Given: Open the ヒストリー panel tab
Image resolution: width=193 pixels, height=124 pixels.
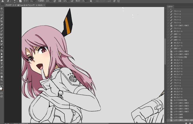Looking at the screenshot, I should pos(170,7).
